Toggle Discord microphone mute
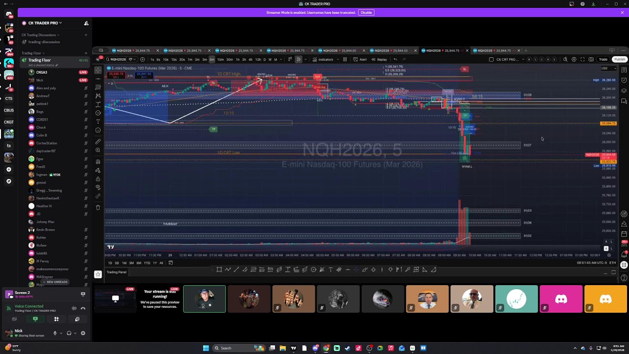Image resolution: width=629 pixels, height=354 pixels. (x=55, y=333)
